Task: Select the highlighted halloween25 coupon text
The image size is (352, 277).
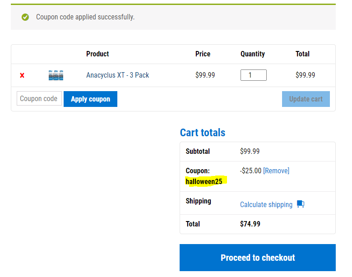Action: click(x=204, y=181)
